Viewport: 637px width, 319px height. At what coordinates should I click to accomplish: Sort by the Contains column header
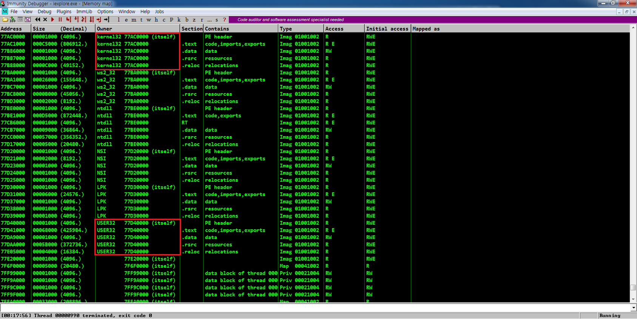point(241,29)
